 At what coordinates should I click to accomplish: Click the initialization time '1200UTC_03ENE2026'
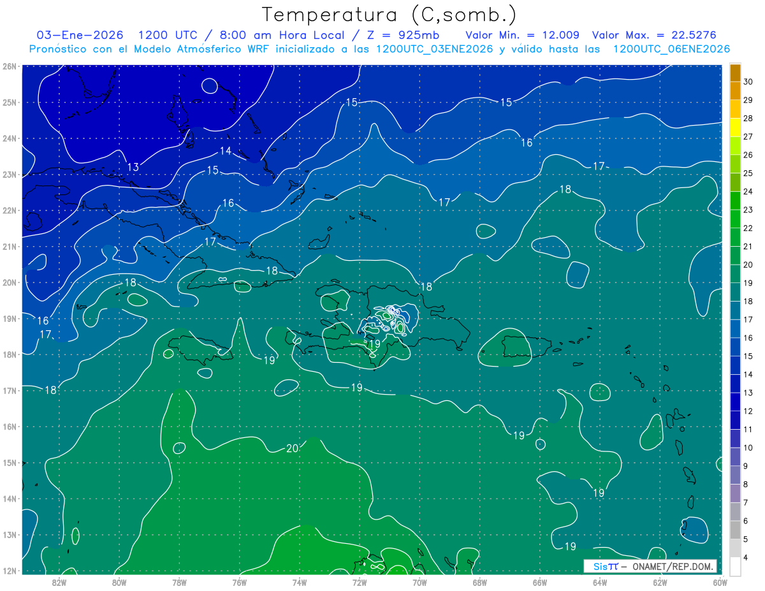pyautogui.click(x=435, y=49)
